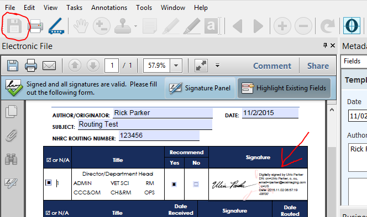Click NHRC Routing Number field 123456

(x=159, y=135)
